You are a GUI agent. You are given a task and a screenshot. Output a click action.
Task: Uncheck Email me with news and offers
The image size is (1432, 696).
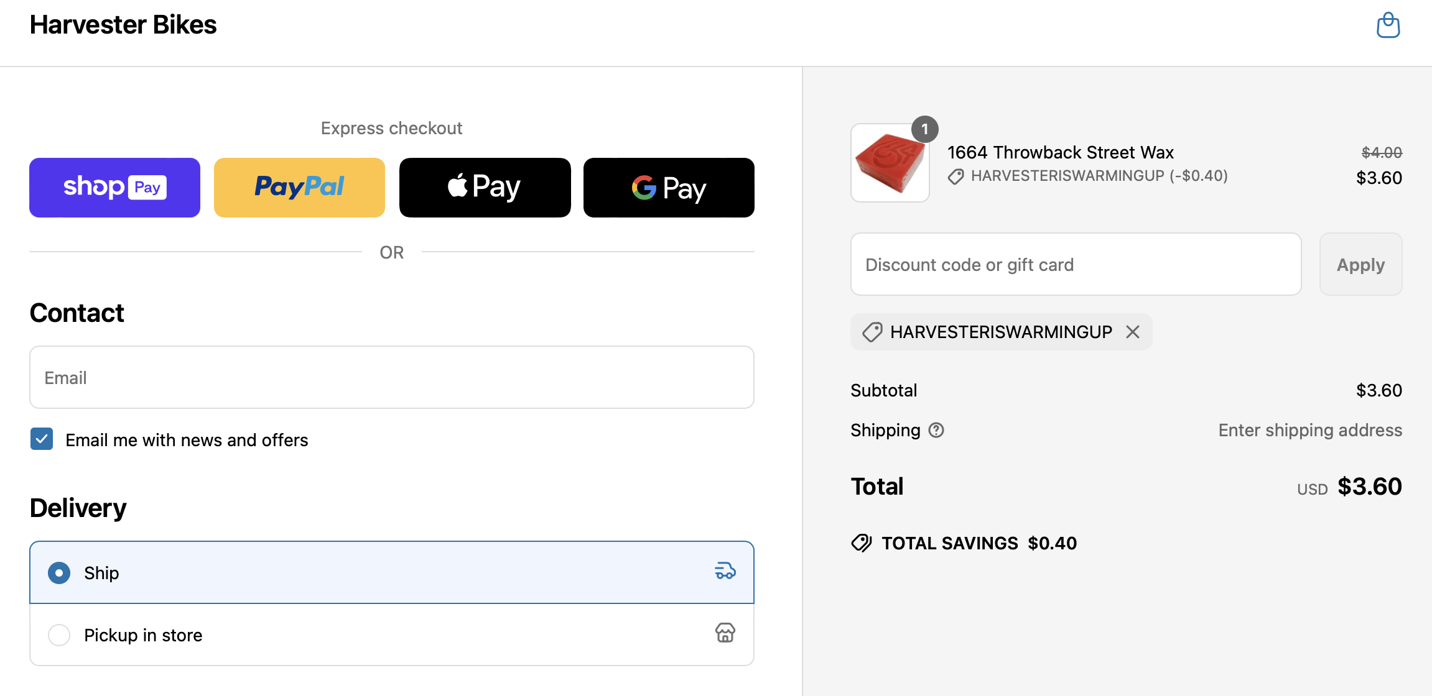pos(41,439)
